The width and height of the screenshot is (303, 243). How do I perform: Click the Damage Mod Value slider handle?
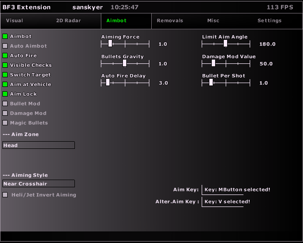(213, 63)
